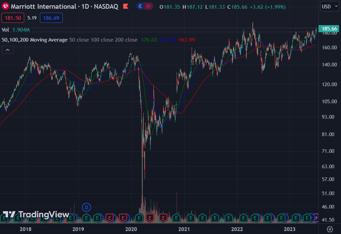
Task: Click the 71.00 price axis label
Action: (x=328, y=151)
